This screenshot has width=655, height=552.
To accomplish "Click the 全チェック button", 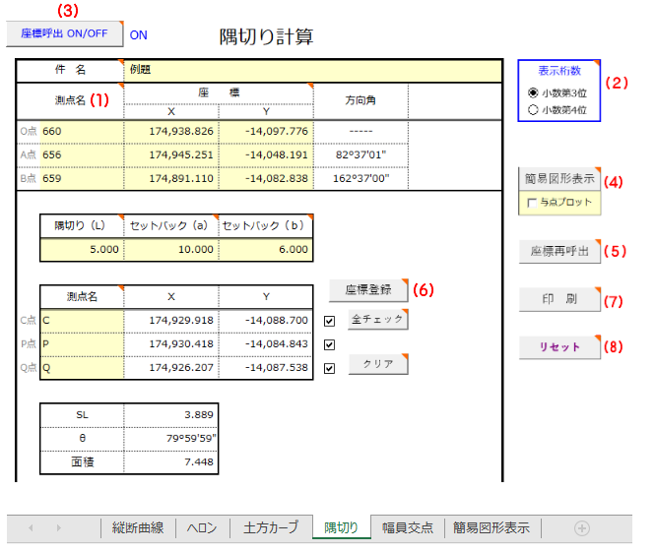I will coord(377,319).
